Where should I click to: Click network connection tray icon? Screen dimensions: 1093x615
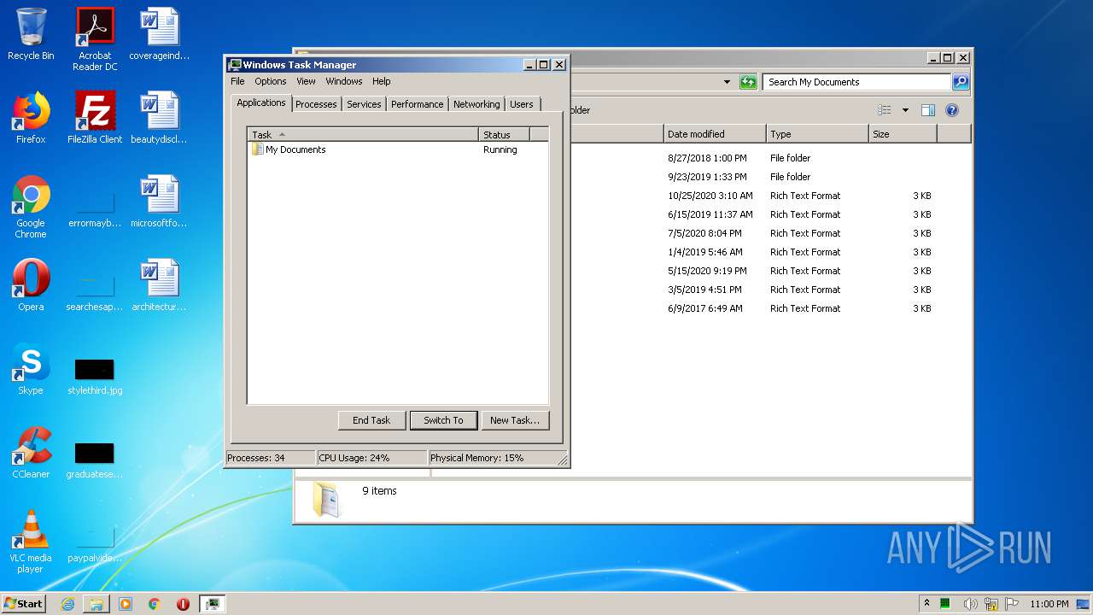pos(991,604)
